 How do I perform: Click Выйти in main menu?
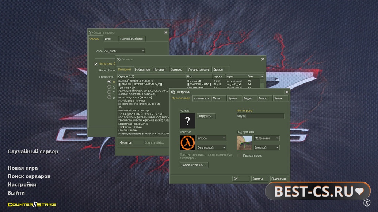16,193
